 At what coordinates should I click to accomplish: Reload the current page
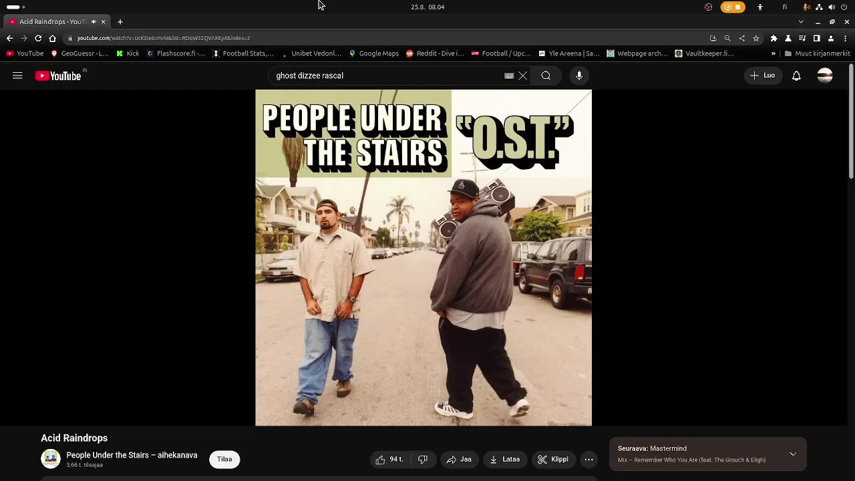(38, 38)
